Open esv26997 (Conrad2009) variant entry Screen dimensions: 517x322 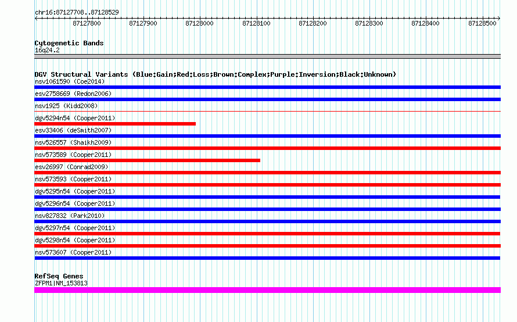tap(71, 167)
